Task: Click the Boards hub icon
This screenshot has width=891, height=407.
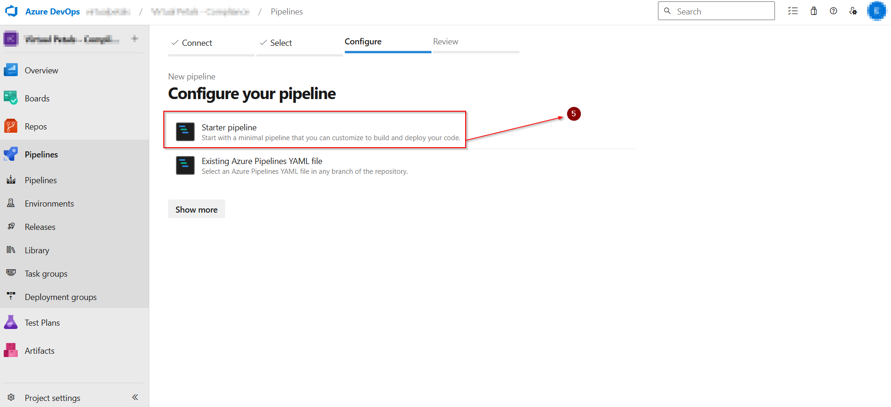Action: pos(11,98)
